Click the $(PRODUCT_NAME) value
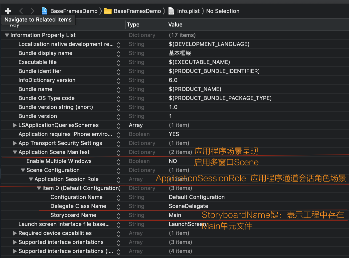This screenshot has height=258, width=349. tap(195, 89)
